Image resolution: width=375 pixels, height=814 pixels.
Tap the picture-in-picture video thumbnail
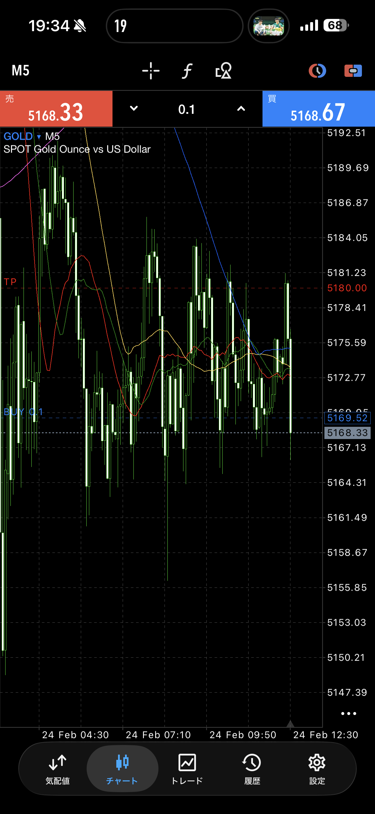point(269,26)
